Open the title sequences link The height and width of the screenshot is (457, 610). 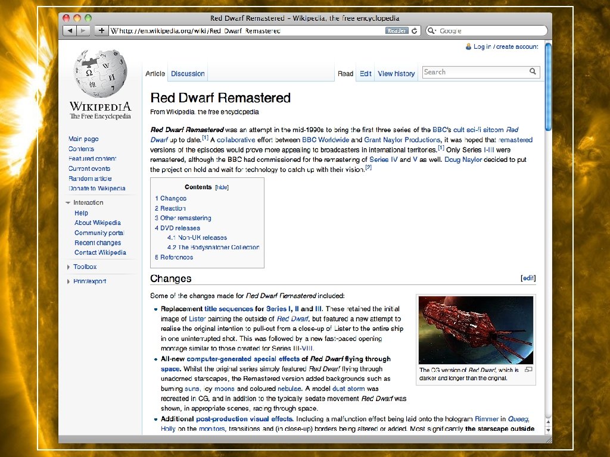[229, 309]
